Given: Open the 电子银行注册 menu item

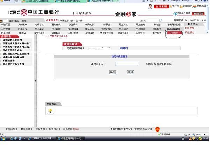Looking at the screenshot, I should tap(106, 33).
